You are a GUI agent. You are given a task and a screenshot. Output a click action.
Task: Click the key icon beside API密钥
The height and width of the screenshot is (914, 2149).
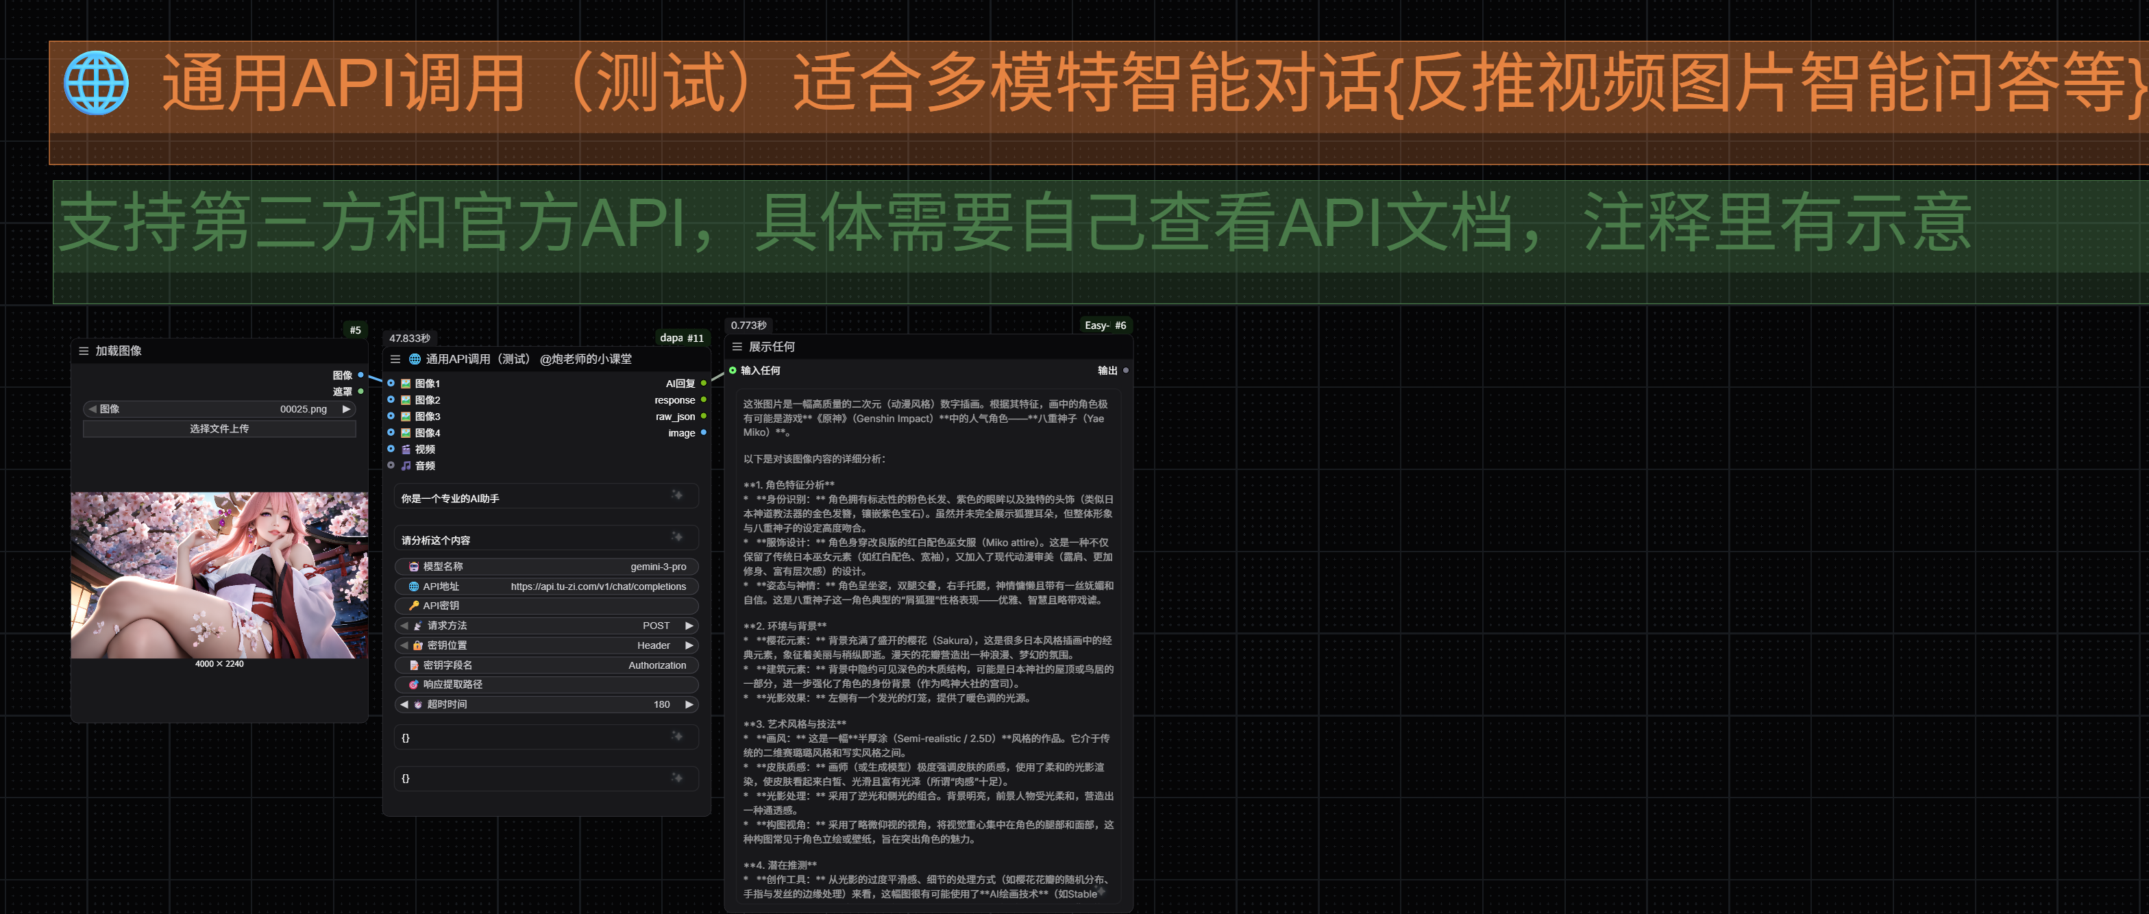[x=414, y=606]
